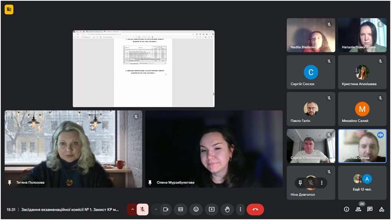Screen dimensions: 391x220
Task: Open the chat with everyone panel
Action: [x=370, y=209]
